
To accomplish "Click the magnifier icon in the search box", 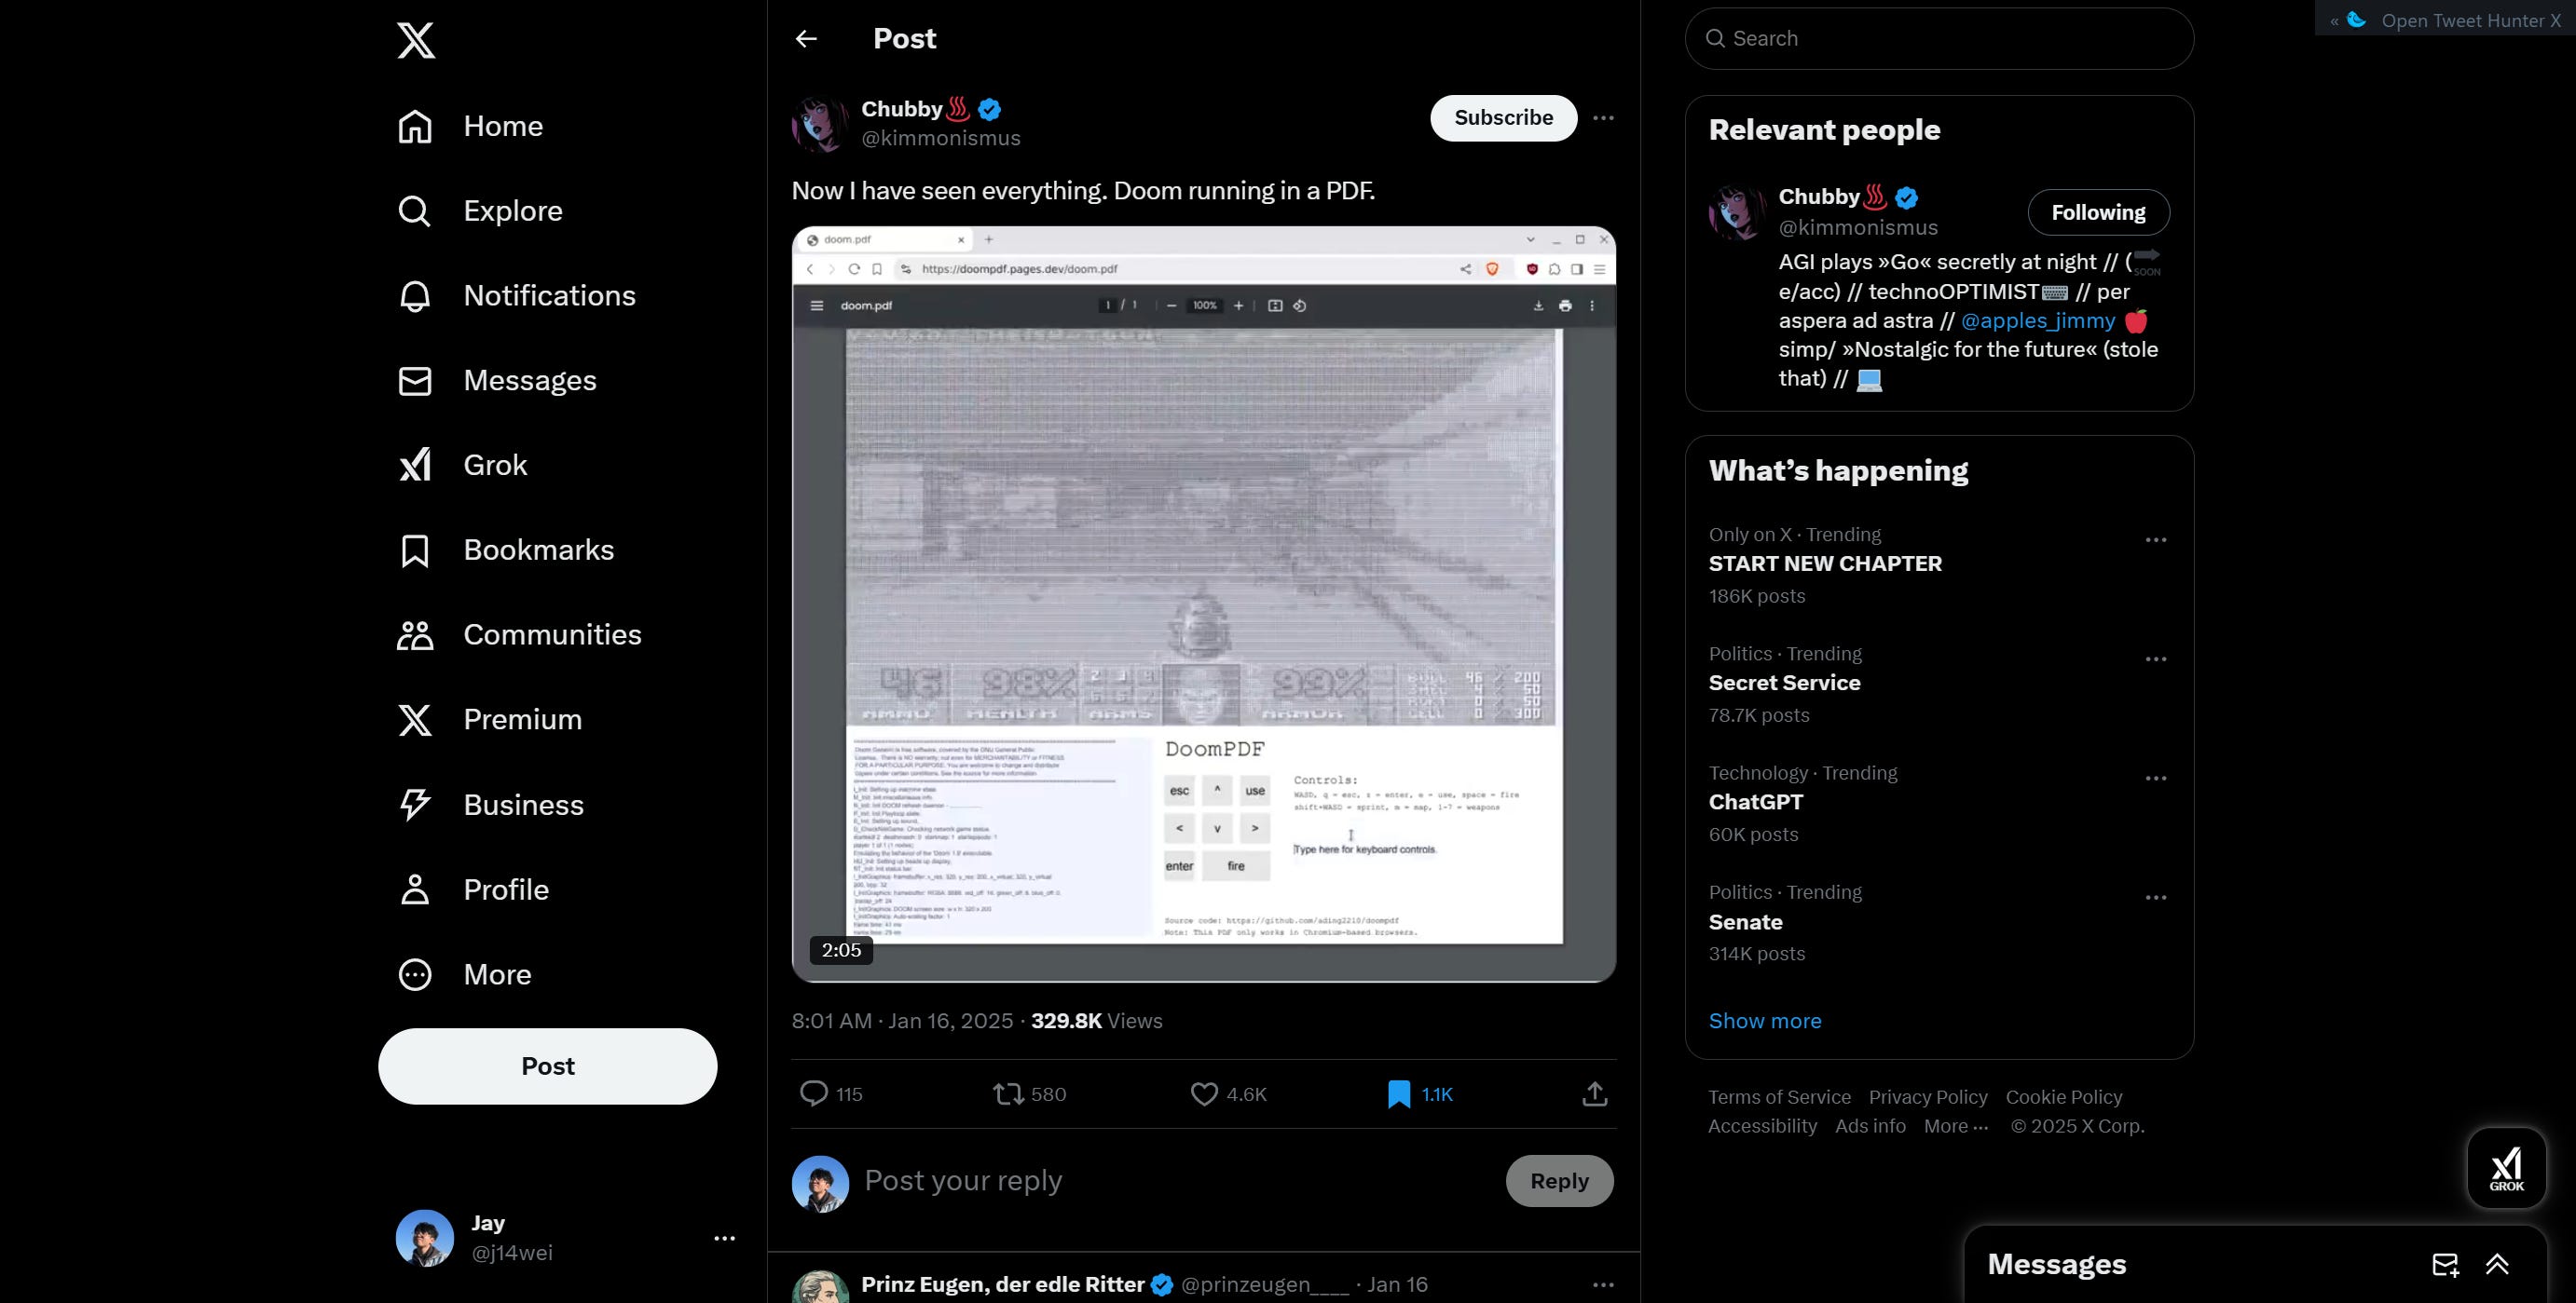I will [1715, 39].
